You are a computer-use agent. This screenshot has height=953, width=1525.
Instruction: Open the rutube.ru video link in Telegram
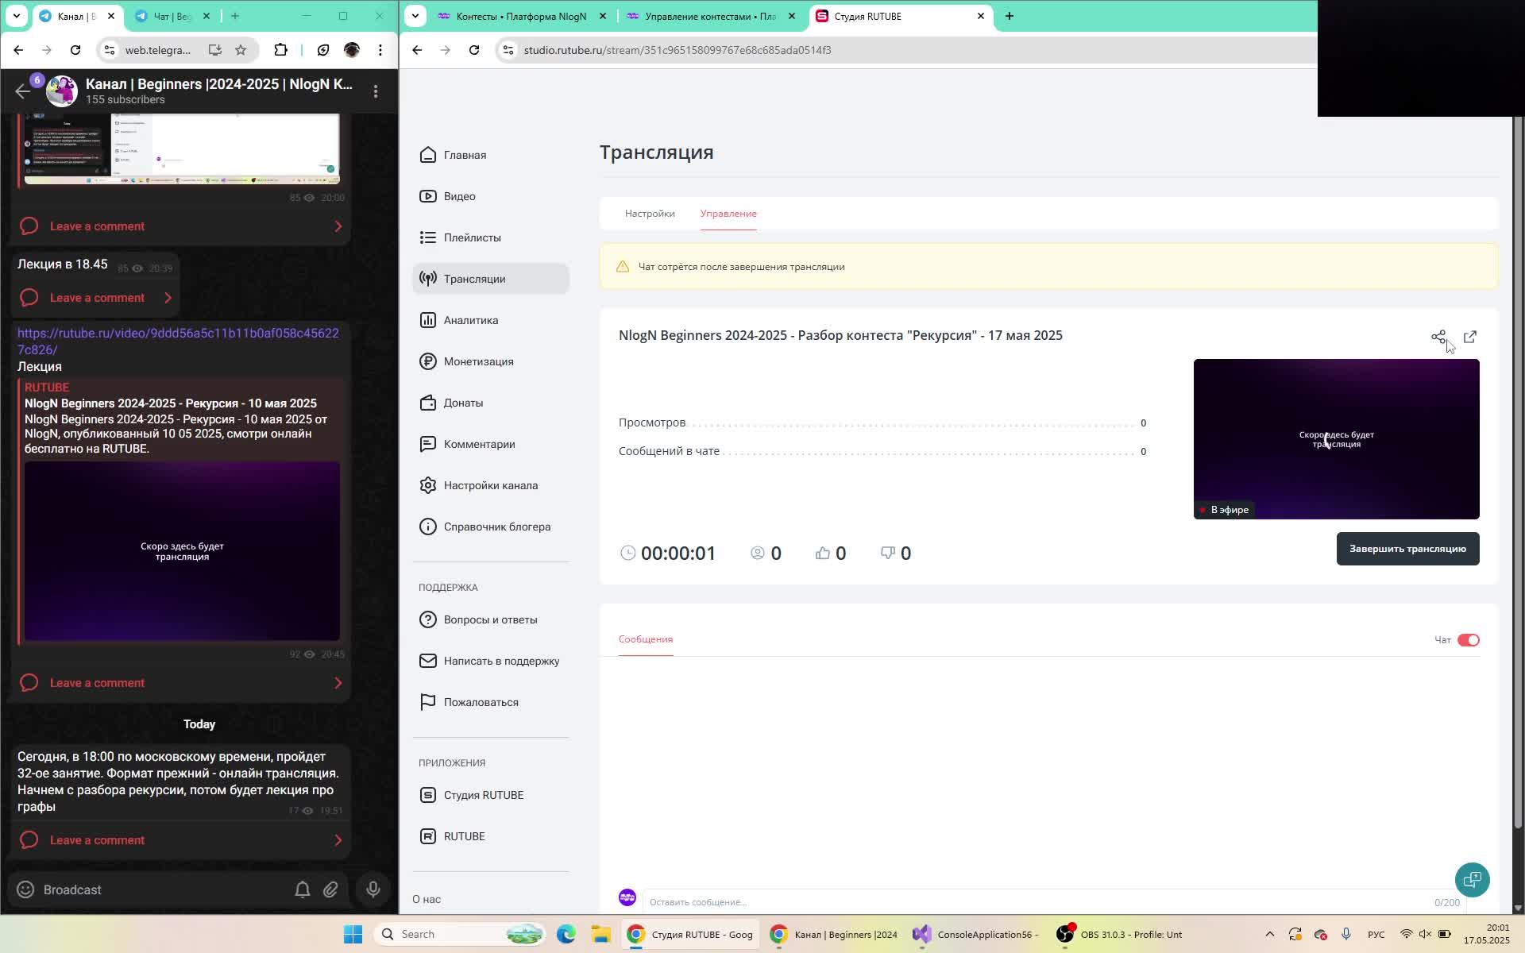coord(178,341)
